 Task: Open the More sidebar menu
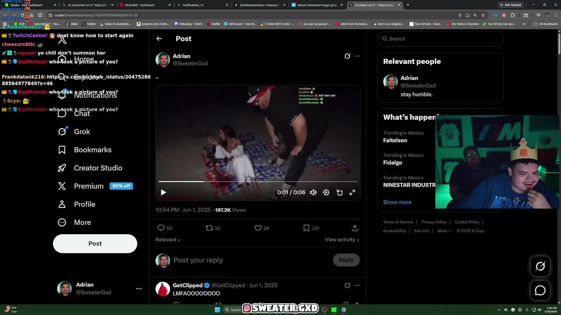[74, 222]
